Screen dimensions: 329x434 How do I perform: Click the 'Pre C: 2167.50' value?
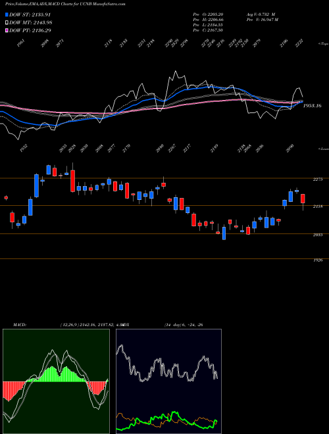point(209,30)
